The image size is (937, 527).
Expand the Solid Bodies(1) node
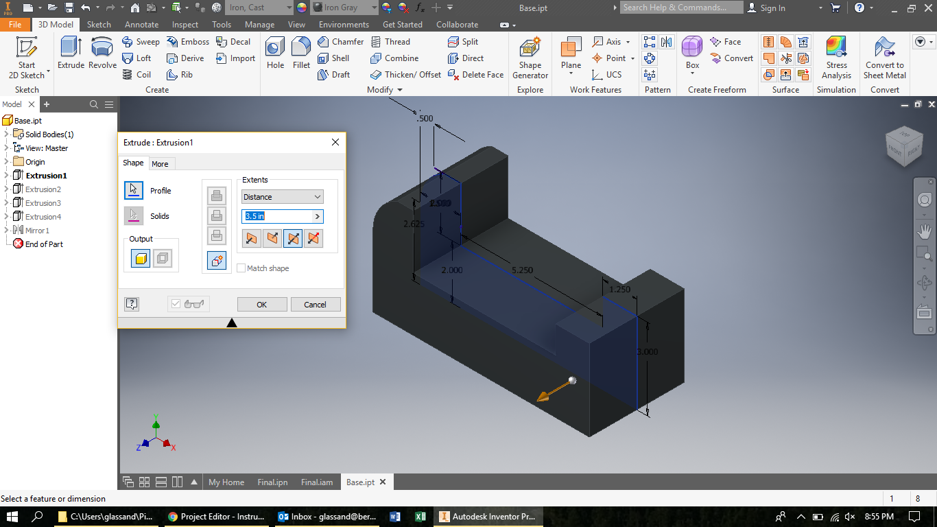pos(6,134)
